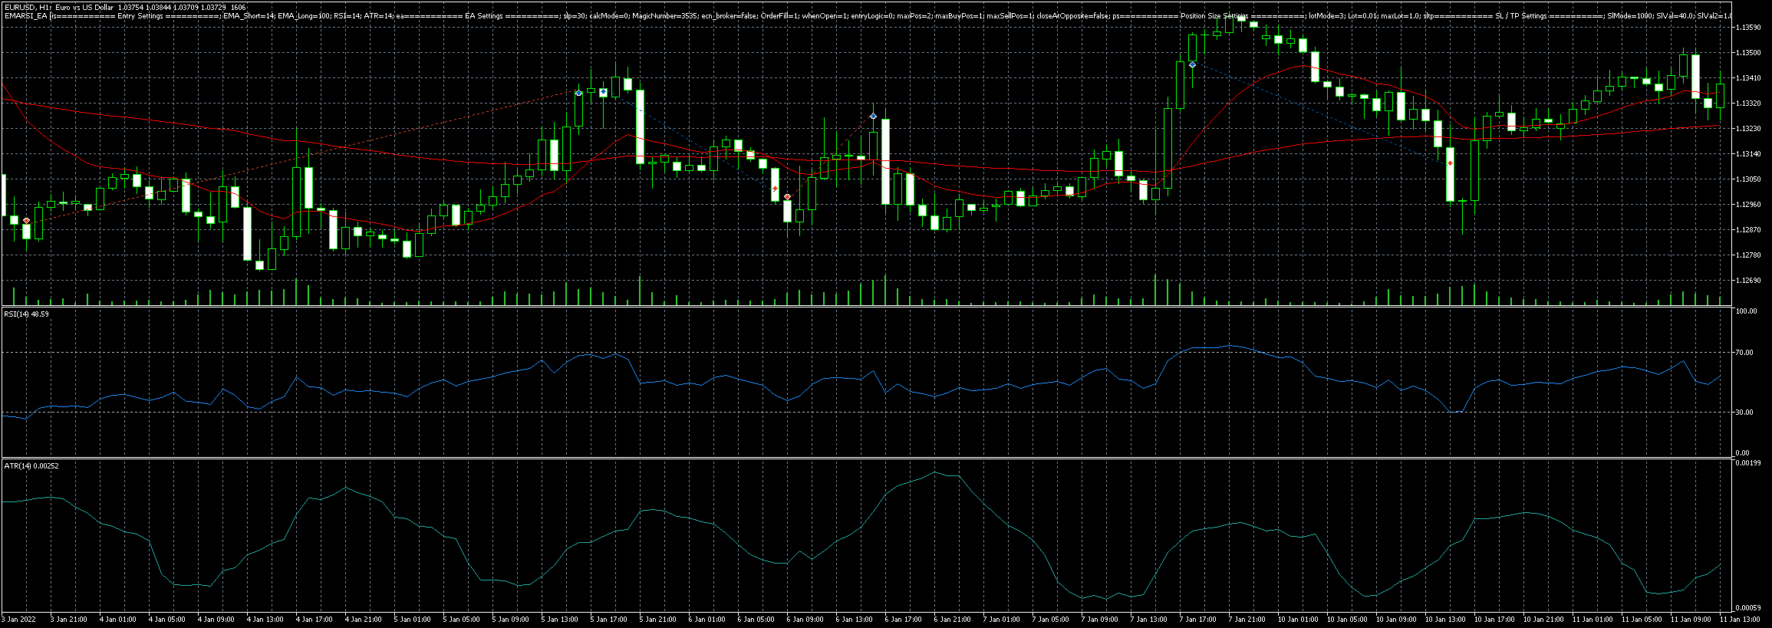1772x628 pixels.
Task: Click the 6 Jan 09:00 time axis label
Action: pyautogui.click(x=805, y=619)
